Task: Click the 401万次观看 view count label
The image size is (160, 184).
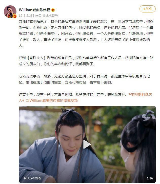Action: [x=32, y=178]
